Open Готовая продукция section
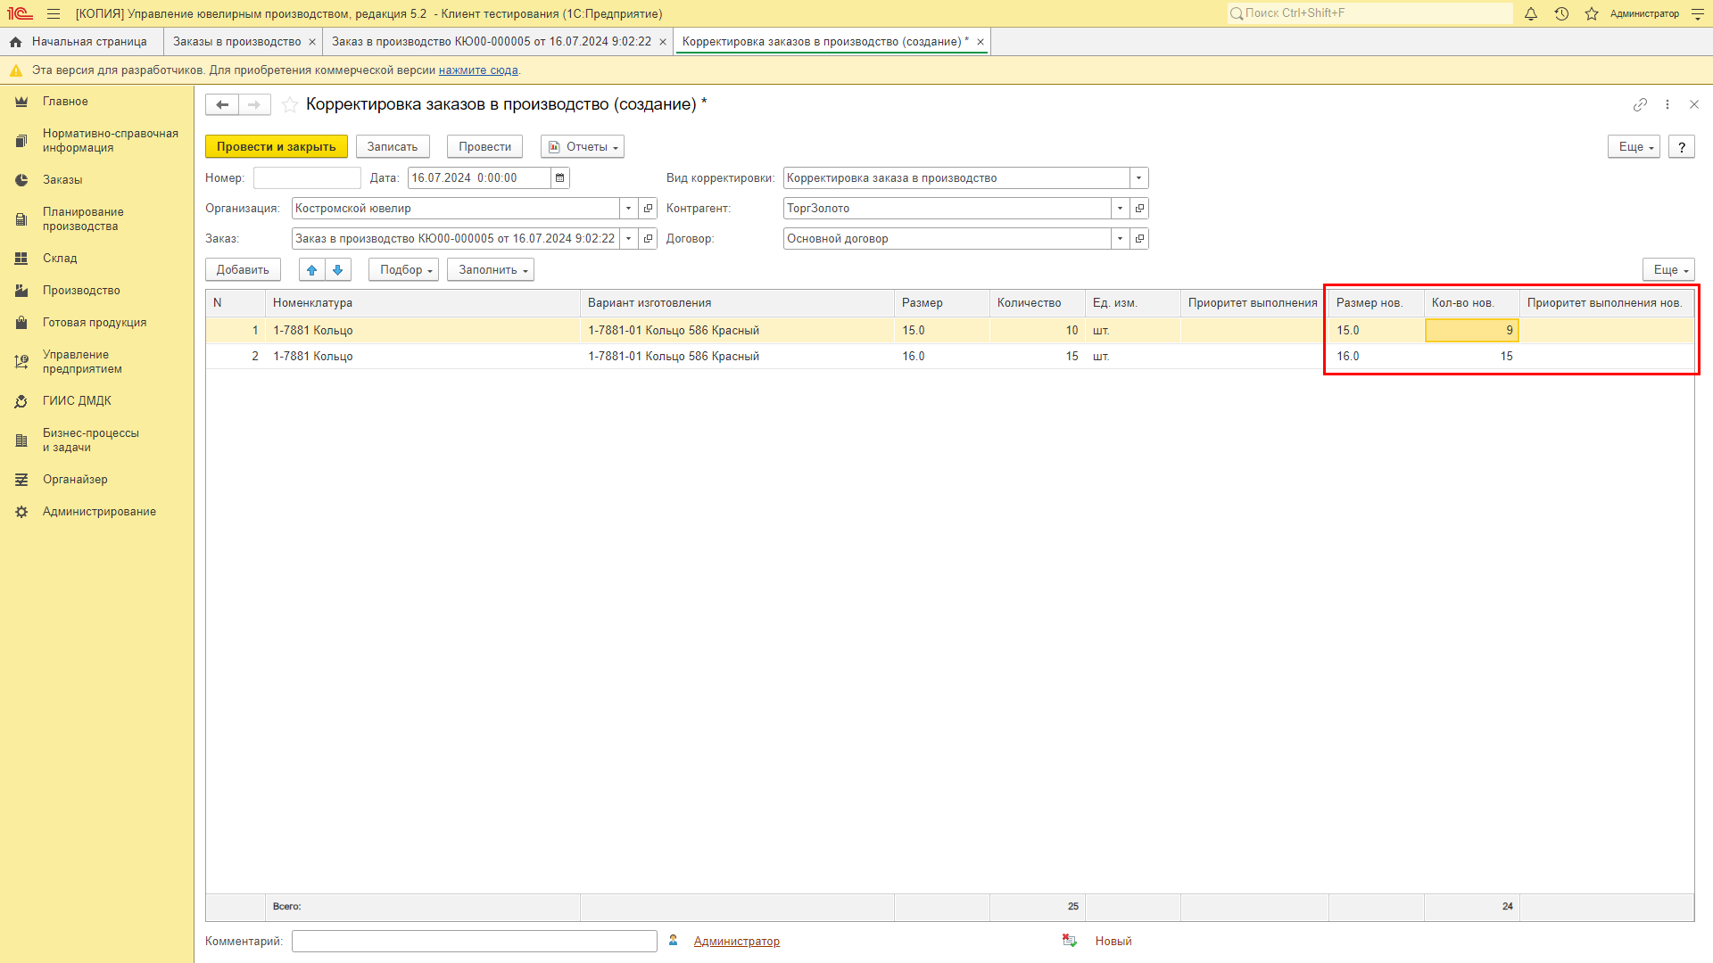This screenshot has height=963, width=1713. [96, 323]
